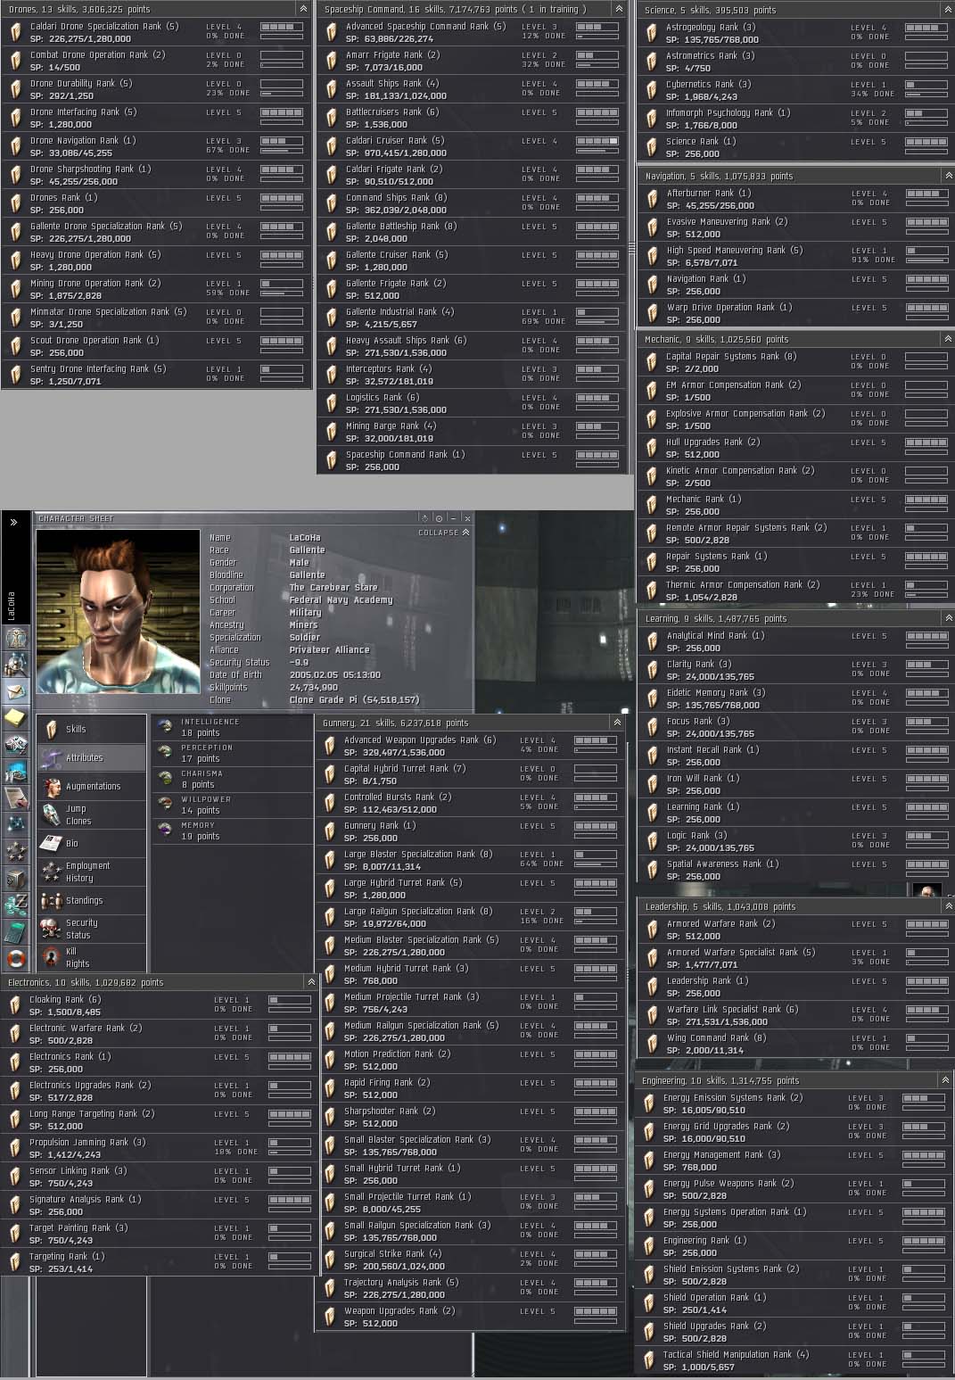Click skill book icon for Cloaking
This screenshot has width=955, height=1380.
click(14, 1005)
